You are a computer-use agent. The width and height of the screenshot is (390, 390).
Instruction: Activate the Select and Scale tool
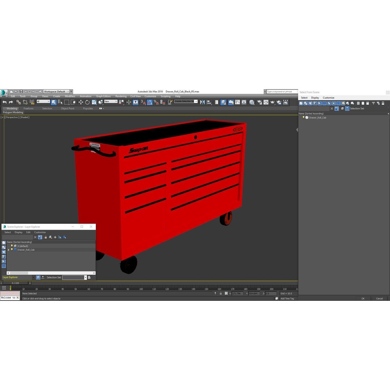94,102
